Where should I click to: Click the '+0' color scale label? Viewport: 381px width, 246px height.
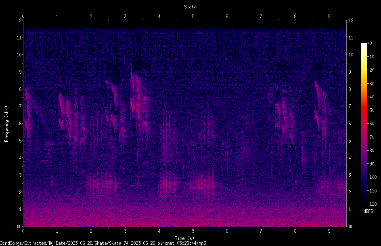click(x=369, y=43)
